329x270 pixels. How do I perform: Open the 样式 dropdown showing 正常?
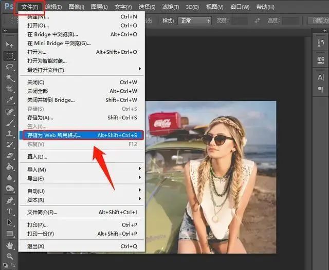pos(195,20)
